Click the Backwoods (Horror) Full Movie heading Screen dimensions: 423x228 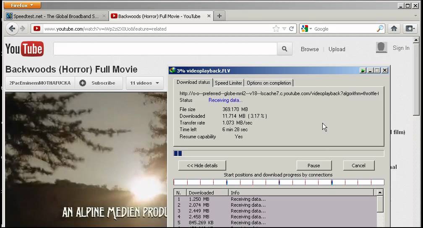point(71,70)
